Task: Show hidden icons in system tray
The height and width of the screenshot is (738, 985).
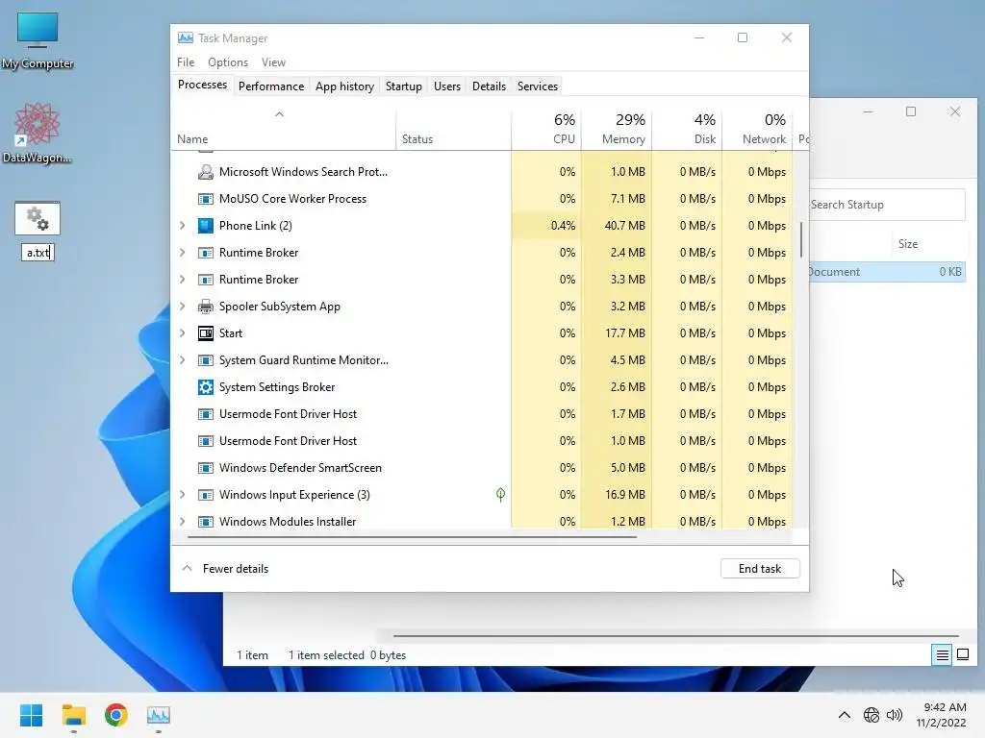Action: 845,715
